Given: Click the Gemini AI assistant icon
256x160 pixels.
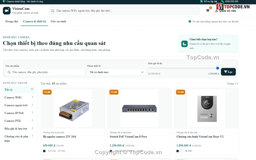Looking at the screenshot, I should coord(185,44).
